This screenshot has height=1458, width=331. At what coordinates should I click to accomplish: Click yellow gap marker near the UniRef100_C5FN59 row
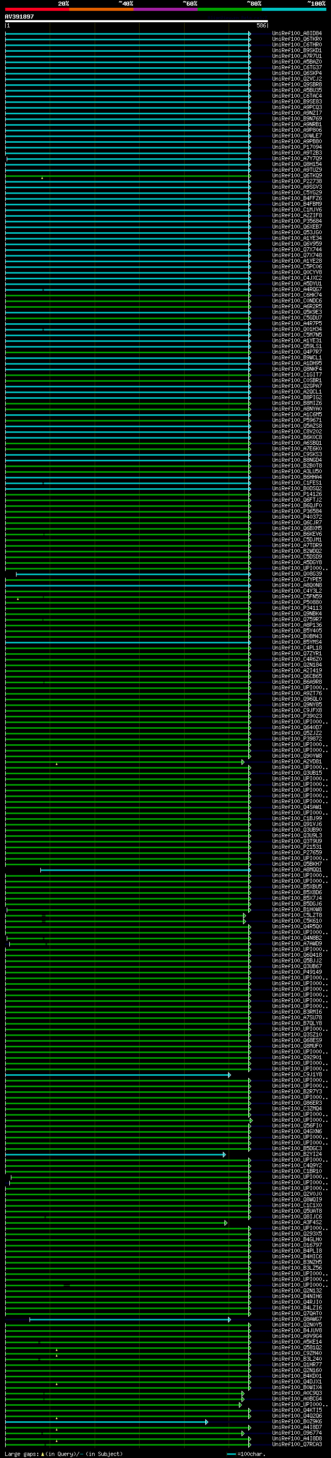(x=18, y=598)
